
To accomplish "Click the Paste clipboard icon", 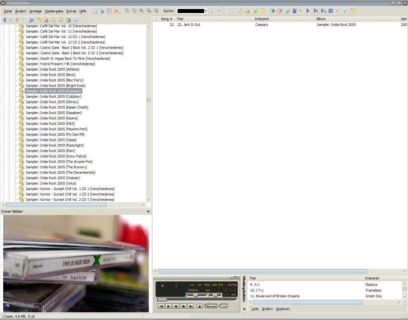I will coord(109,11).
